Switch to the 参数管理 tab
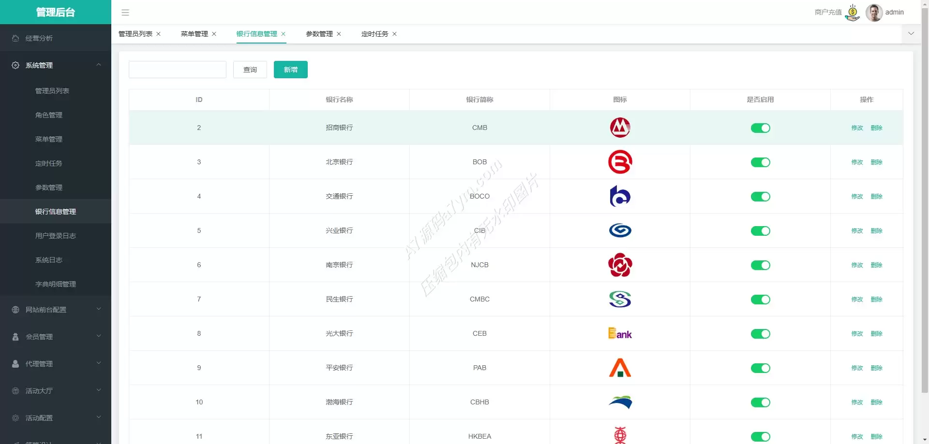The height and width of the screenshot is (444, 929). coord(319,34)
